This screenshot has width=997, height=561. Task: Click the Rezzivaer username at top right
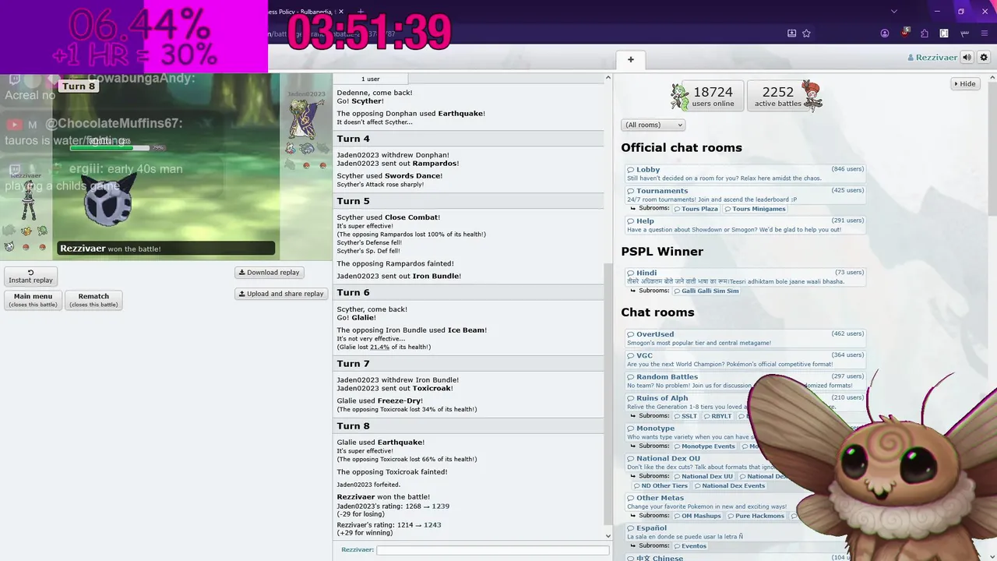[x=932, y=58]
